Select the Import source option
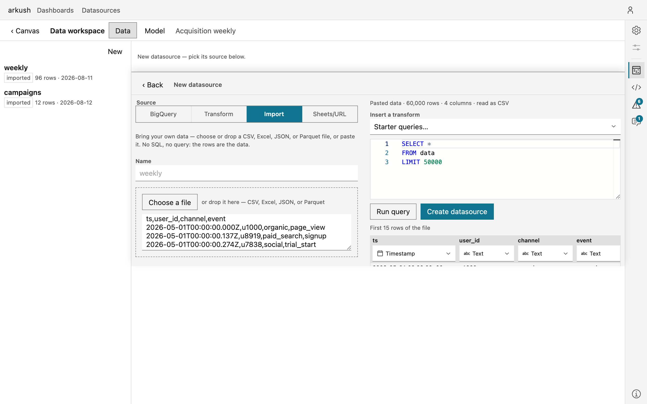Screen dimensions: 647x404 [274, 114]
